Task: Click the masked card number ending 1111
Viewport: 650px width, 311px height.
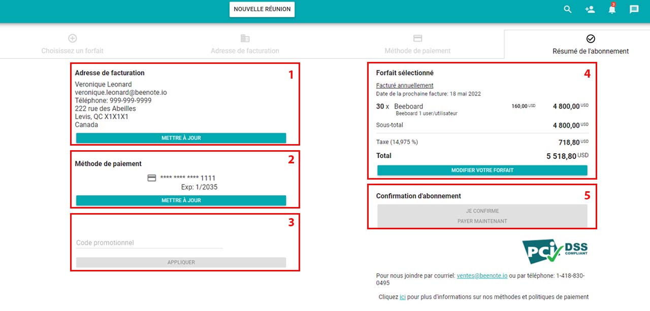Action: 188,178
